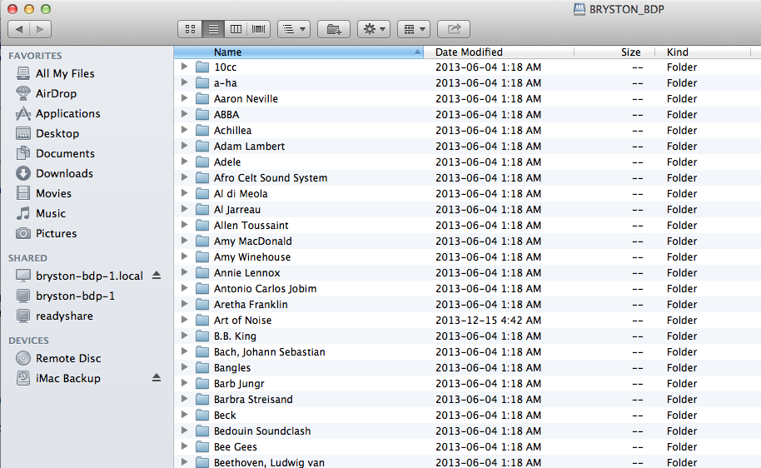Switch to column view
The height and width of the screenshot is (468, 761).
[236, 29]
